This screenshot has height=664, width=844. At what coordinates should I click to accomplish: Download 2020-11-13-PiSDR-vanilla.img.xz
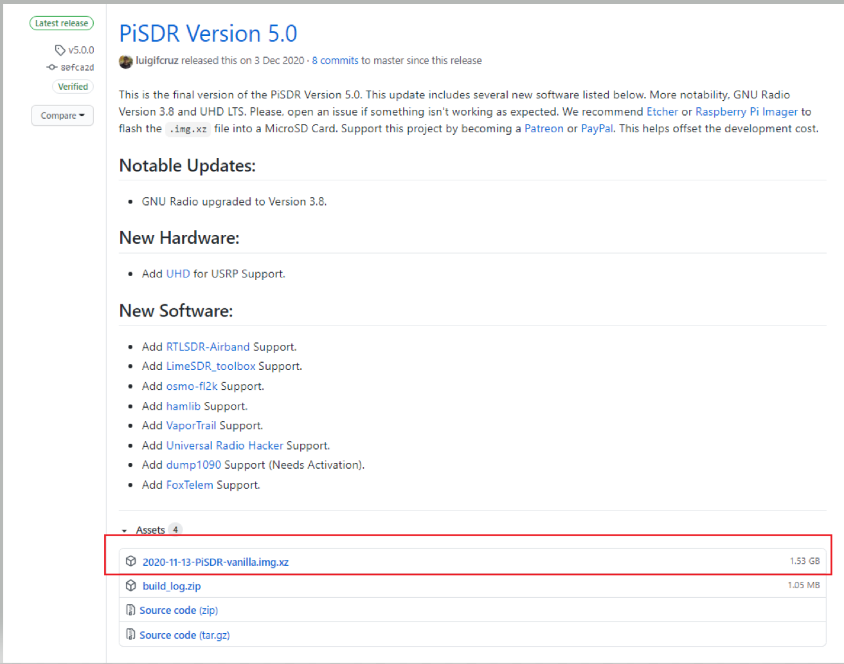(215, 562)
